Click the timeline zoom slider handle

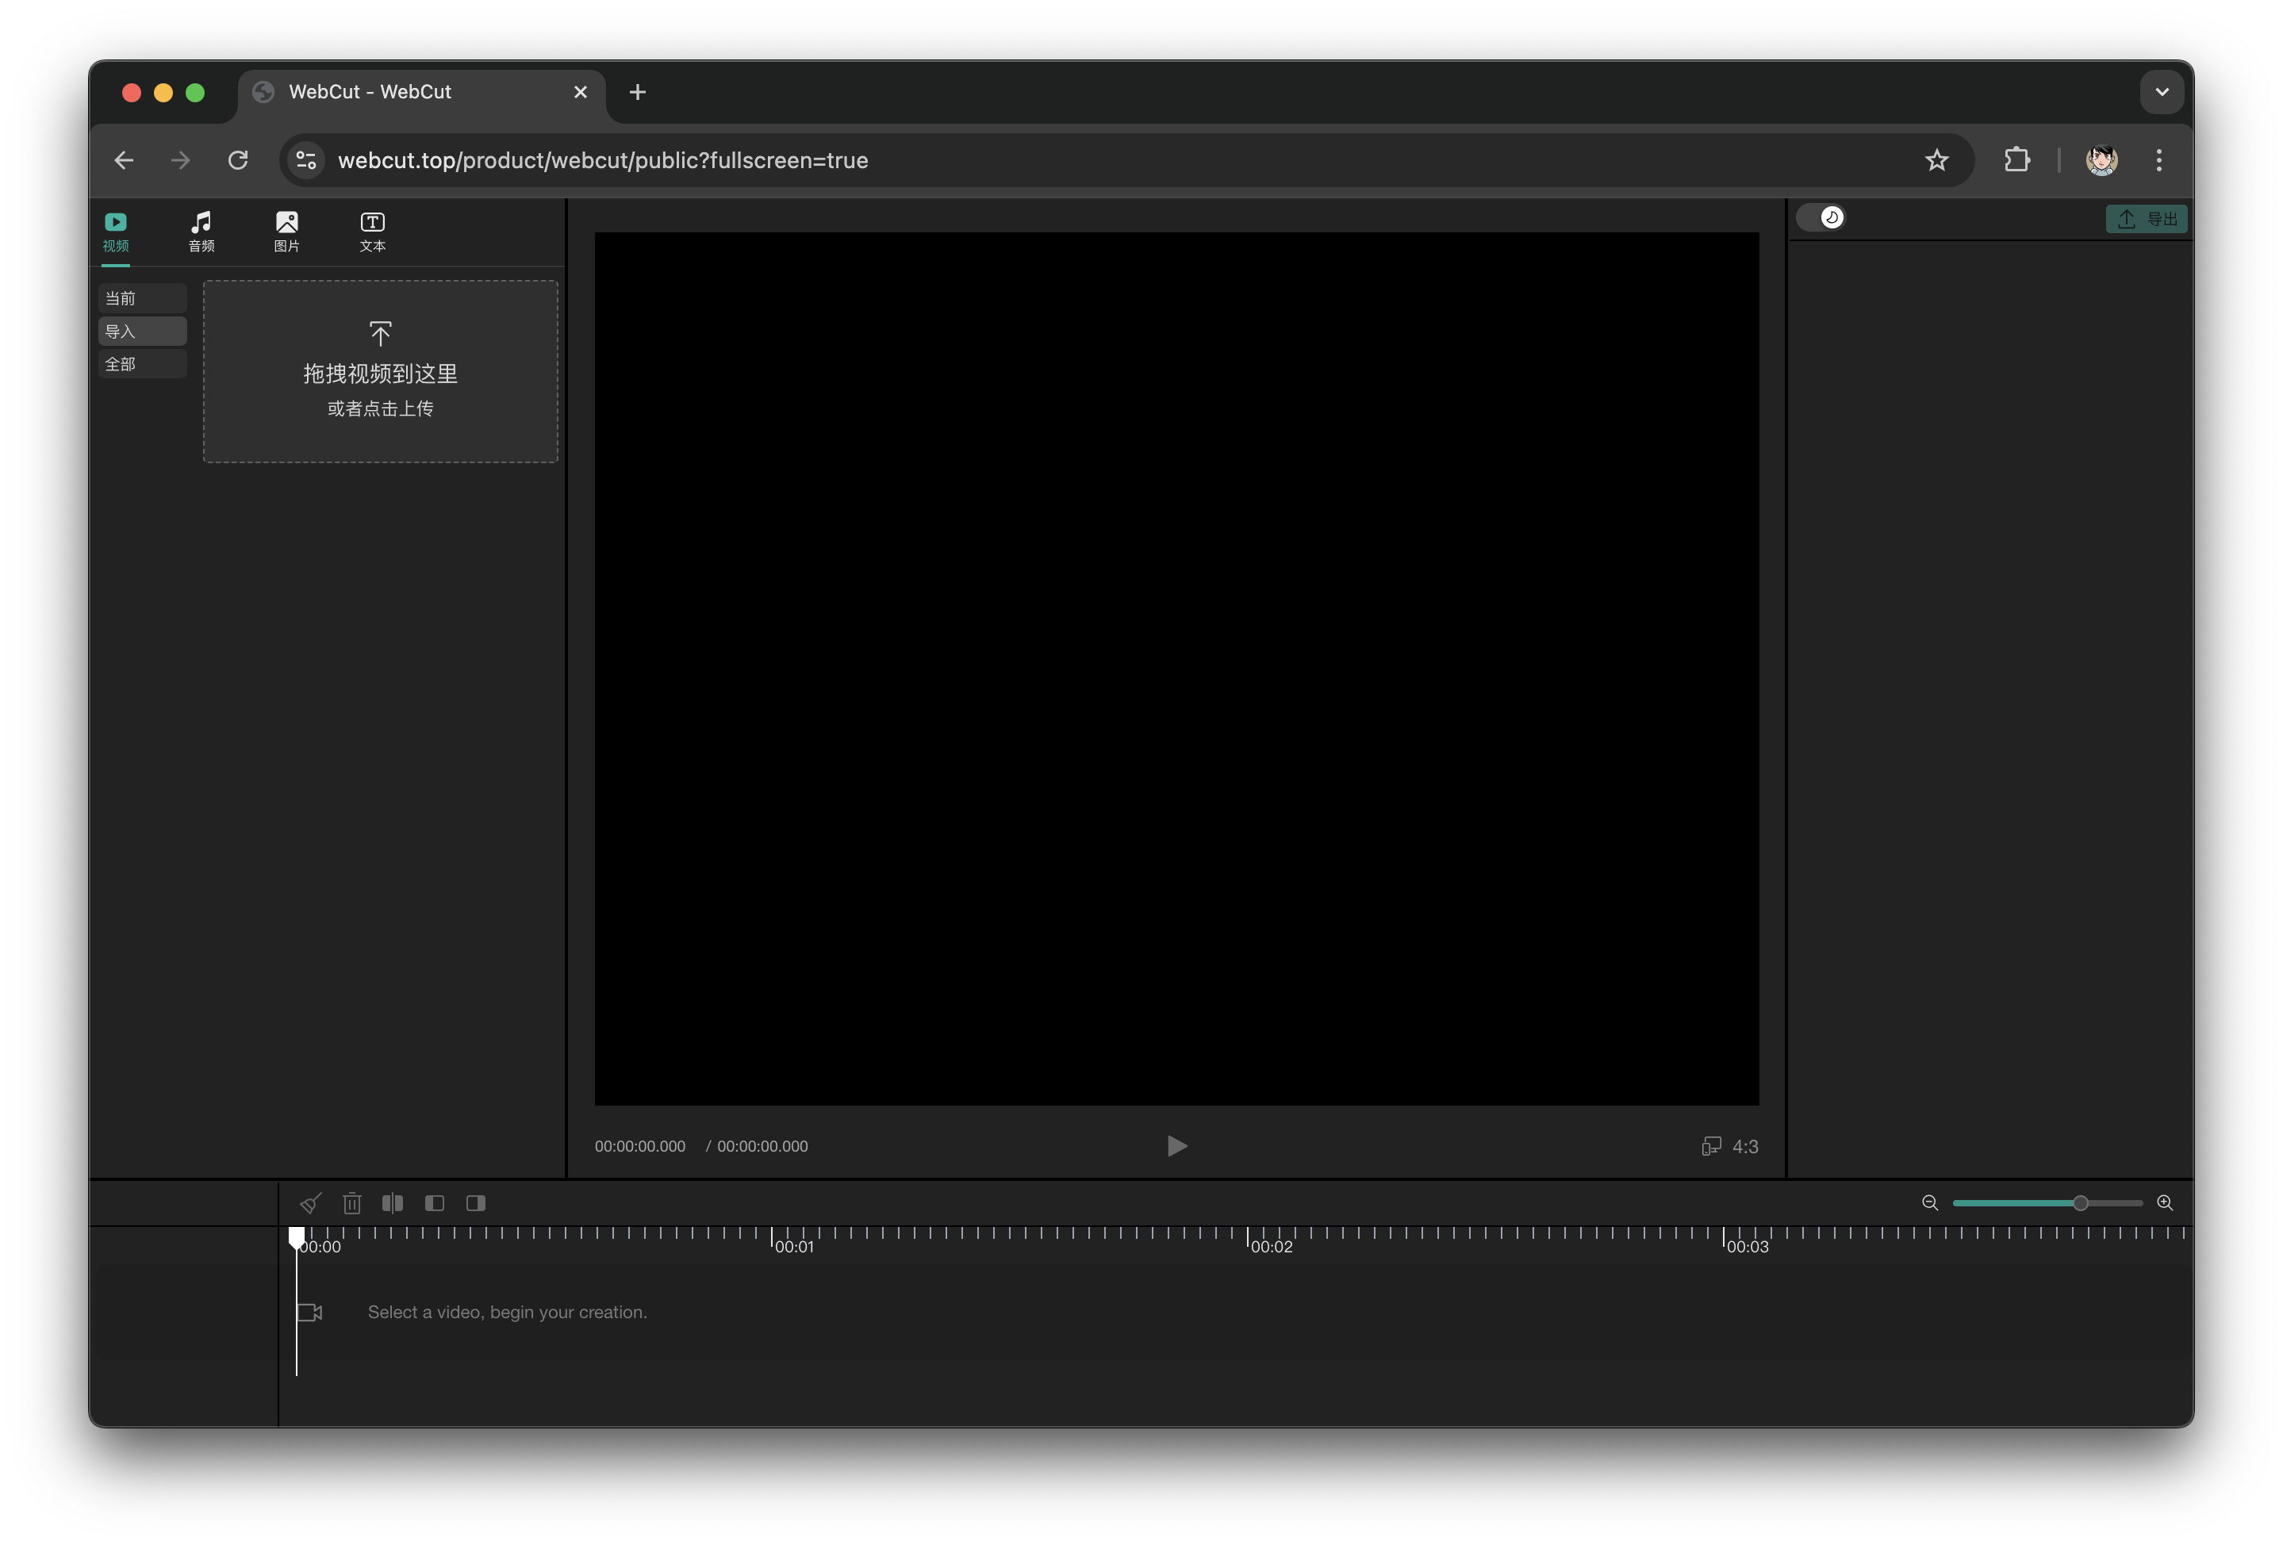[x=2080, y=1202]
